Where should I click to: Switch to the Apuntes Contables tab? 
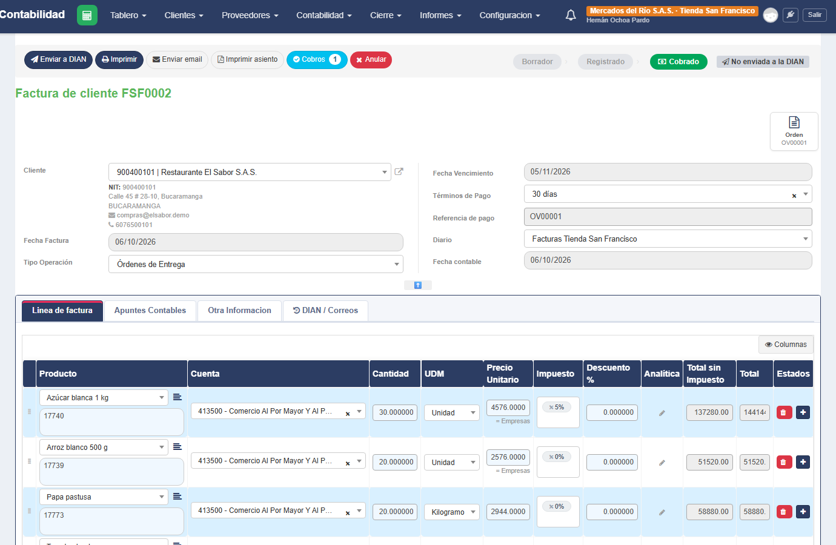click(x=150, y=311)
